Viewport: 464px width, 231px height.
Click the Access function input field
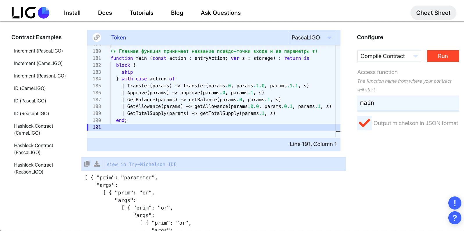[408, 103]
